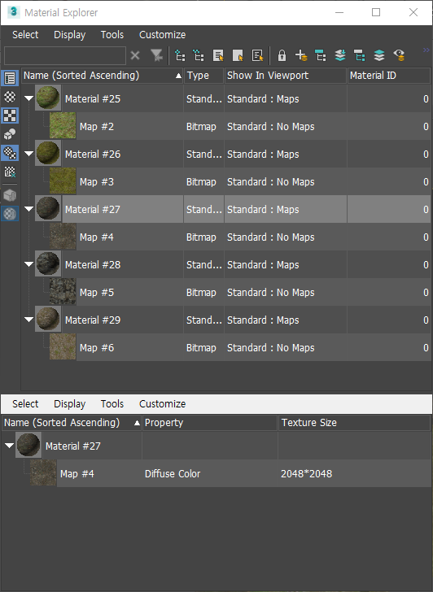Click the Select All tree icon with cyan top node
The width and height of the screenshot is (433, 592).
click(x=180, y=56)
